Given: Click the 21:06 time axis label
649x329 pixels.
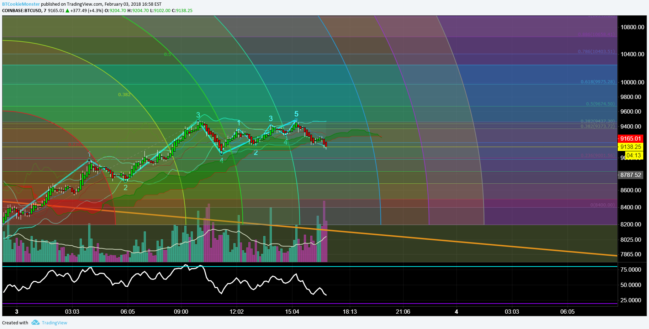Looking at the screenshot, I should point(403,312).
